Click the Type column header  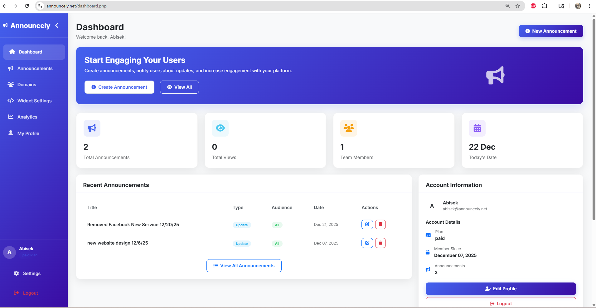(238, 208)
